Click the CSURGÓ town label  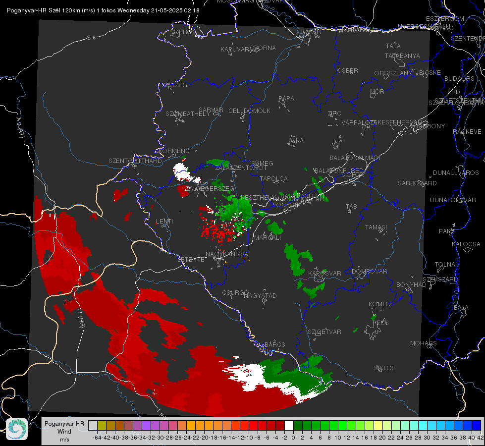click(x=235, y=293)
